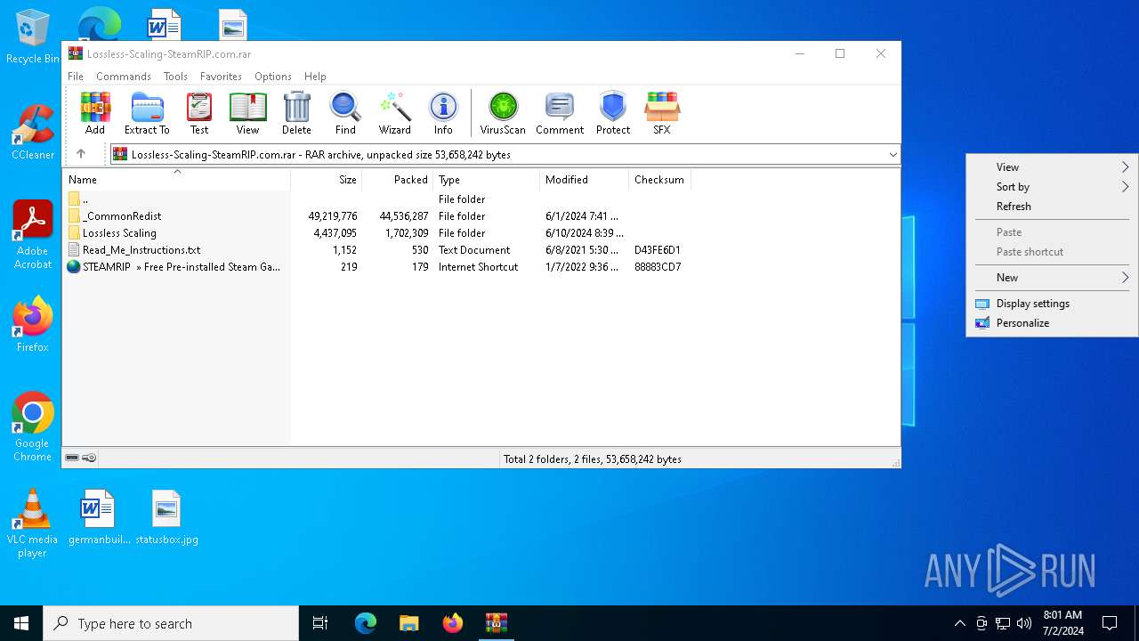Viewport: 1139px width, 641px height.
Task: Click the volume icon in system tray
Action: coord(1023,623)
